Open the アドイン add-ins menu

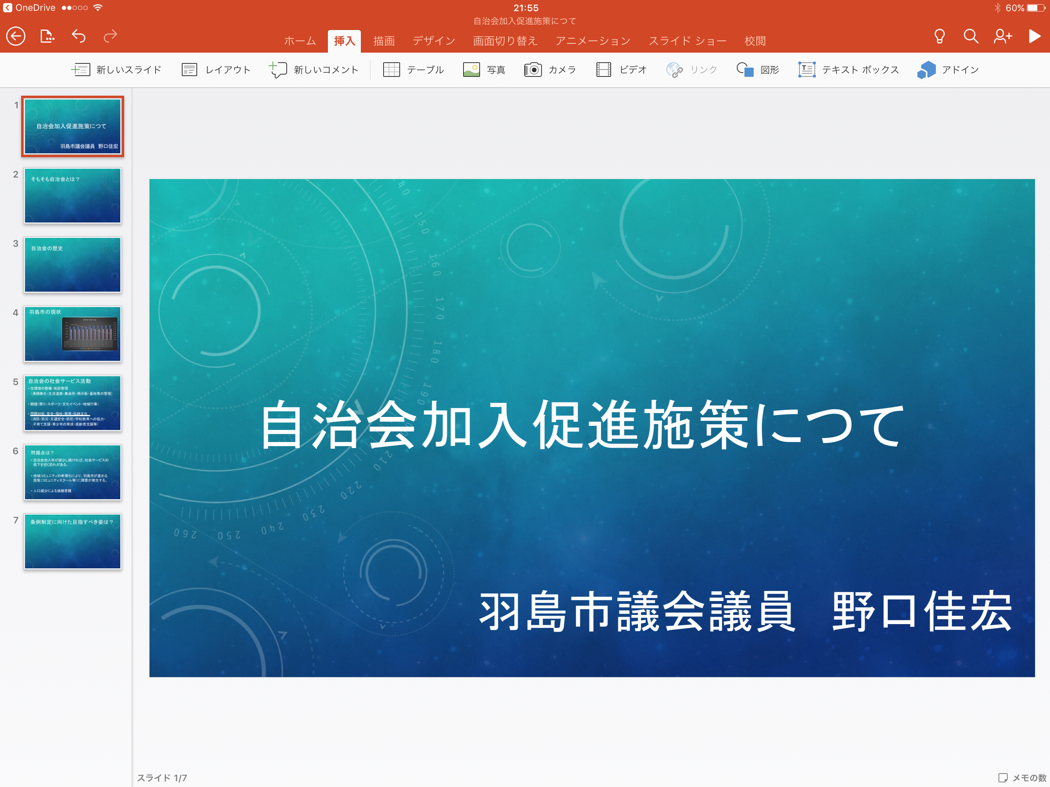click(948, 70)
